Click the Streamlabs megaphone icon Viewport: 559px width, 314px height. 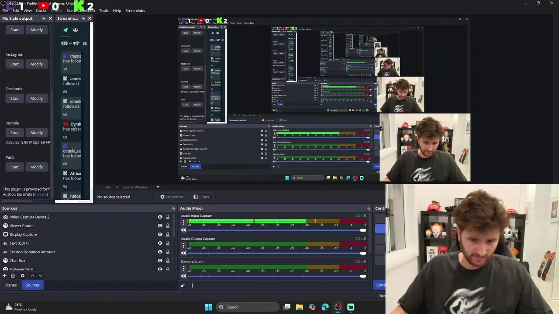pyautogui.click(x=76, y=44)
